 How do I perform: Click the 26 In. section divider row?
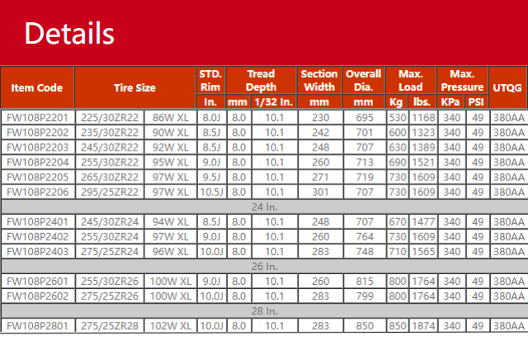coord(264,266)
